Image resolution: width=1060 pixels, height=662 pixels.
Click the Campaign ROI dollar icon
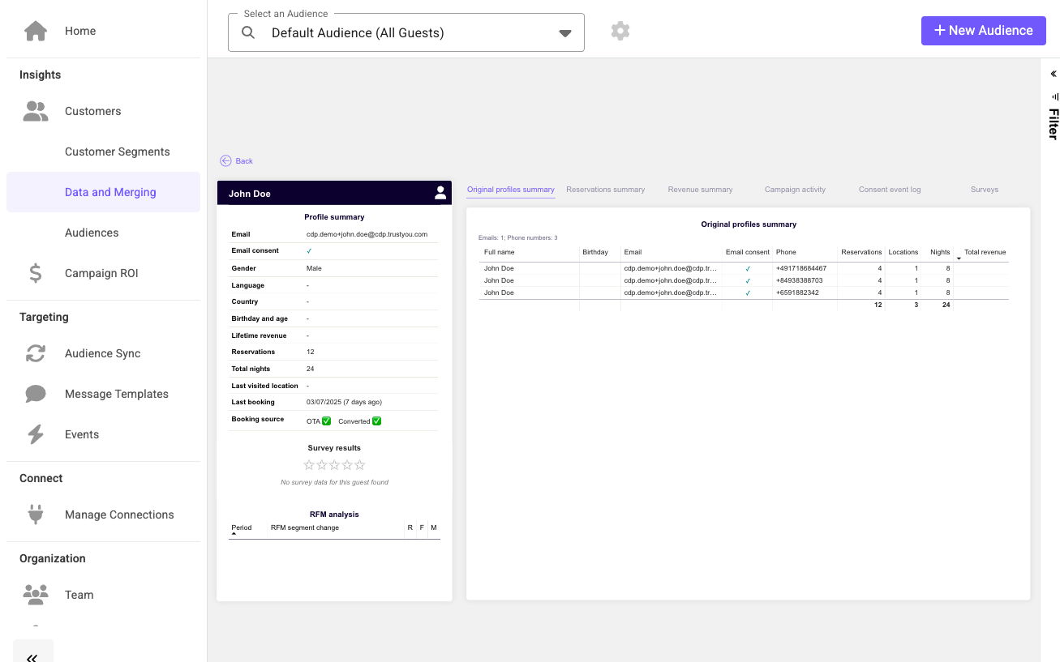36,273
